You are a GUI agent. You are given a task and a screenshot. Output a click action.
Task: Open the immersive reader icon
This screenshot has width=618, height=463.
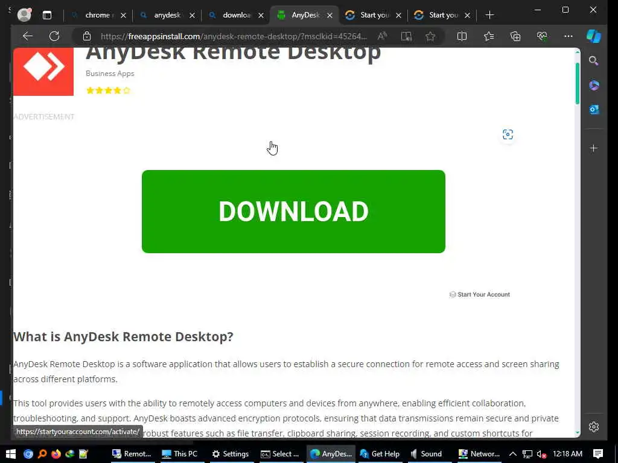[x=406, y=36]
